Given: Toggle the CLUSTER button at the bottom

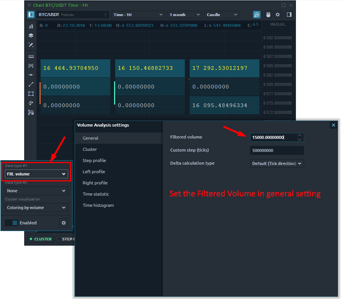Looking at the screenshot, I should click(41, 239).
